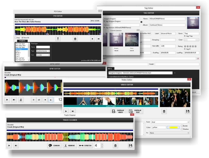The width and height of the screenshot is (209, 158).
Task: Clear comment with red X in Tag Editor
Action: pyautogui.click(x=198, y=58)
